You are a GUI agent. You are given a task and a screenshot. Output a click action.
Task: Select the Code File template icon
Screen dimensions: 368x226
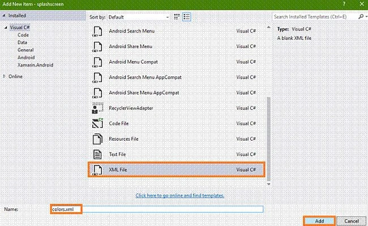[97, 123]
